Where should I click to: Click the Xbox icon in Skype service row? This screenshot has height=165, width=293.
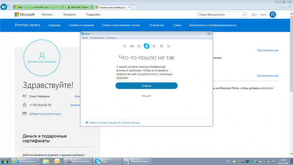pyautogui.click(x=154, y=46)
